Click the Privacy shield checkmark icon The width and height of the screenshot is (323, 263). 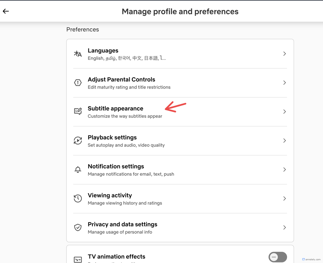tap(78, 227)
